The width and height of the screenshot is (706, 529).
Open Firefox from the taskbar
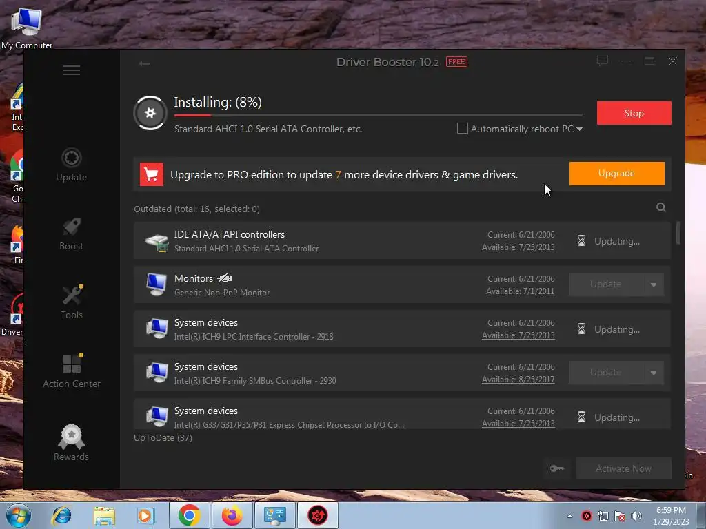(x=232, y=515)
